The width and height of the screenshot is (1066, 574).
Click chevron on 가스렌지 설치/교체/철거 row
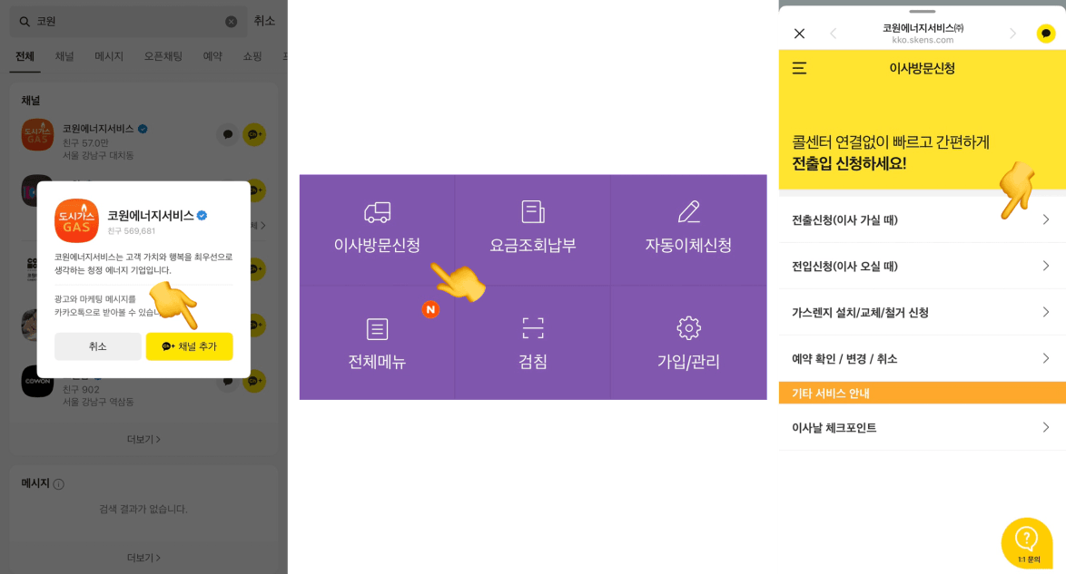pyautogui.click(x=1046, y=312)
